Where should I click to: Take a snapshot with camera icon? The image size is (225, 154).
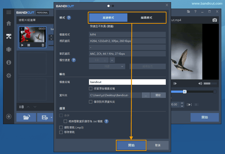(215, 20)
